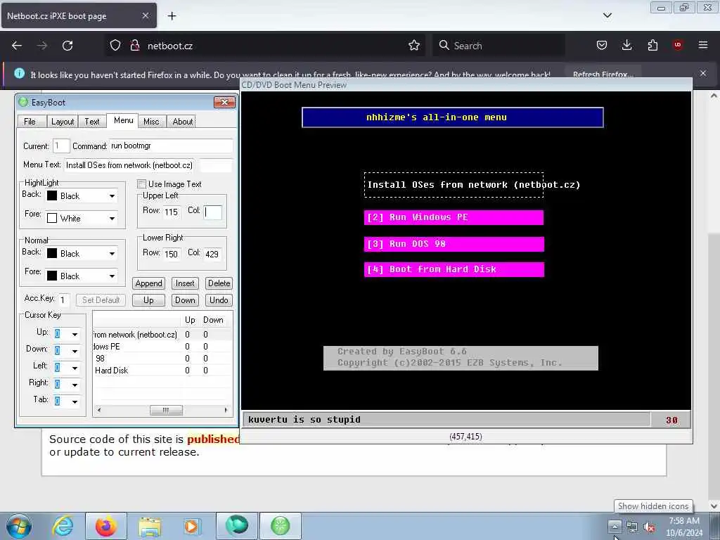Open EasyBoot File tab
Screen dimensions: 720x540
coord(30,121)
